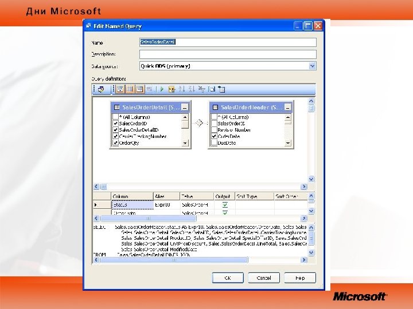
Task: Select the Expr10 alias cell
Action: pos(167,205)
